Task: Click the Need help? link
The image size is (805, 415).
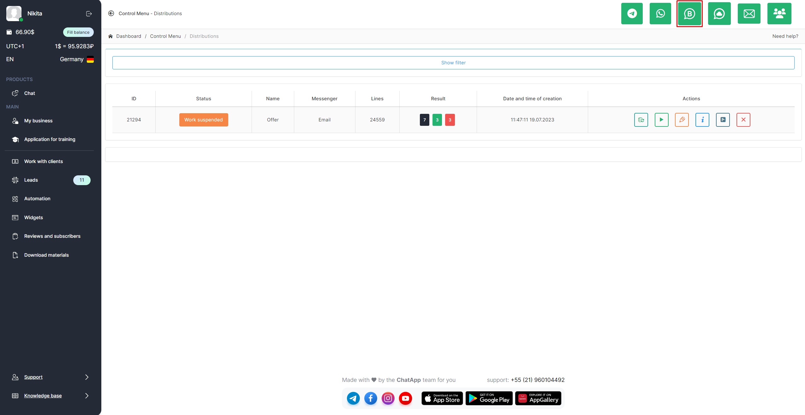Action: point(785,36)
